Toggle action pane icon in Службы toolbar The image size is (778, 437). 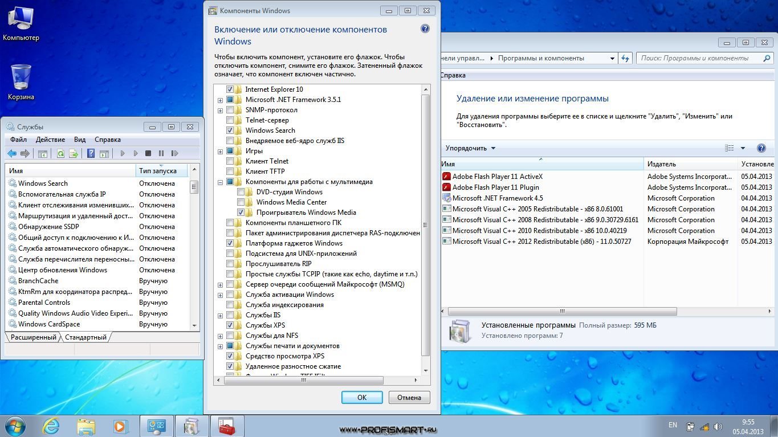pyautogui.click(x=104, y=153)
